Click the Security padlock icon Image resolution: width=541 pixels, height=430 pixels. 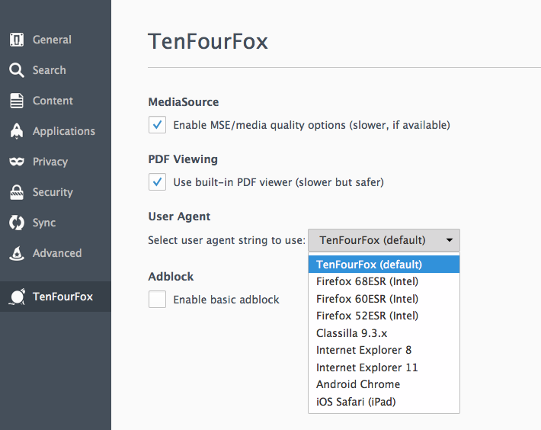pyautogui.click(x=17, y=192)
